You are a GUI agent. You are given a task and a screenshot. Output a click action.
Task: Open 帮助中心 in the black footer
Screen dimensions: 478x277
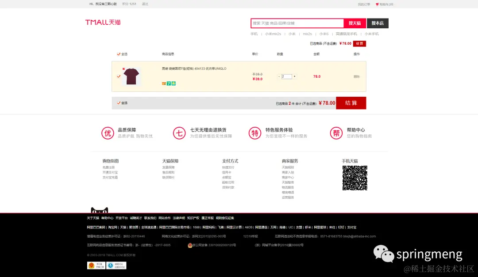pos(107,218)
